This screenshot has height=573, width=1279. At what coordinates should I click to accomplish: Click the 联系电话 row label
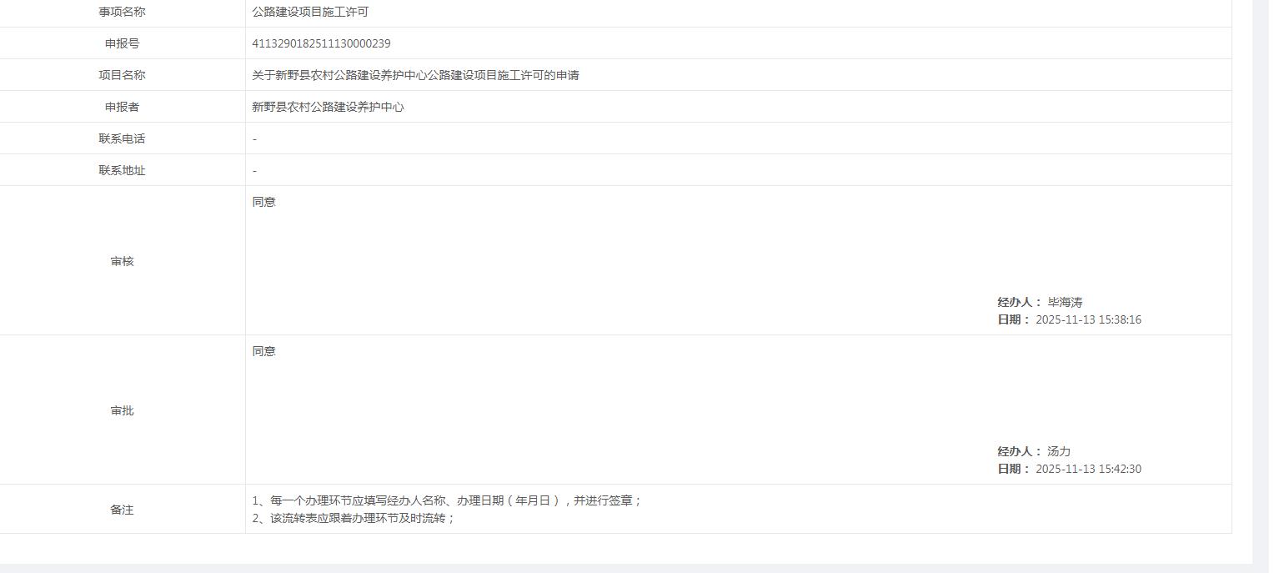[x=121, y=138]
